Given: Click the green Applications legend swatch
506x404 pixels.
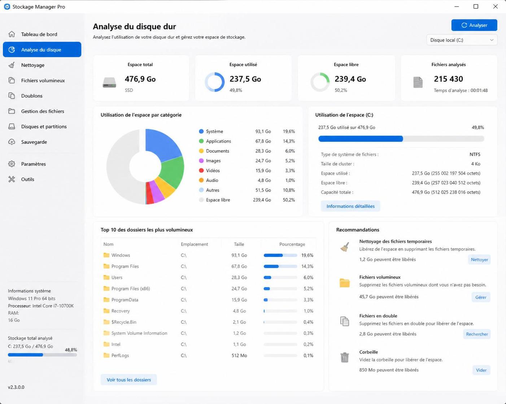Looking at the screenshot, I should click(201, 142).
